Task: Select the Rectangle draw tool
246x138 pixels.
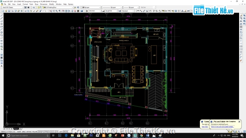Action: click(x=2, y=27)
